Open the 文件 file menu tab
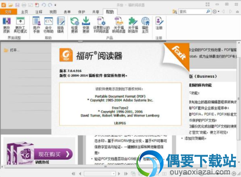 [x=9, y=12]
